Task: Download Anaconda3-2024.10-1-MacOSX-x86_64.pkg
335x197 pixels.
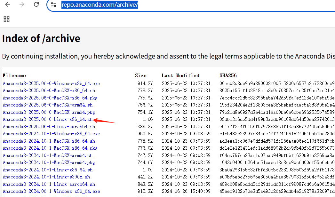Action: 50,148
